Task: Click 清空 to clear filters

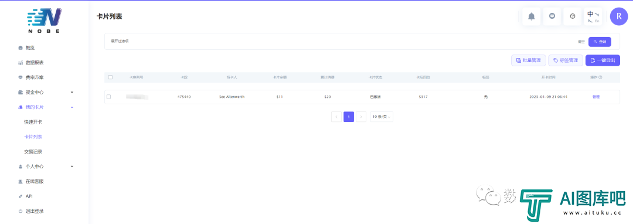Action: pyautogui.click(x=581, y=42)
